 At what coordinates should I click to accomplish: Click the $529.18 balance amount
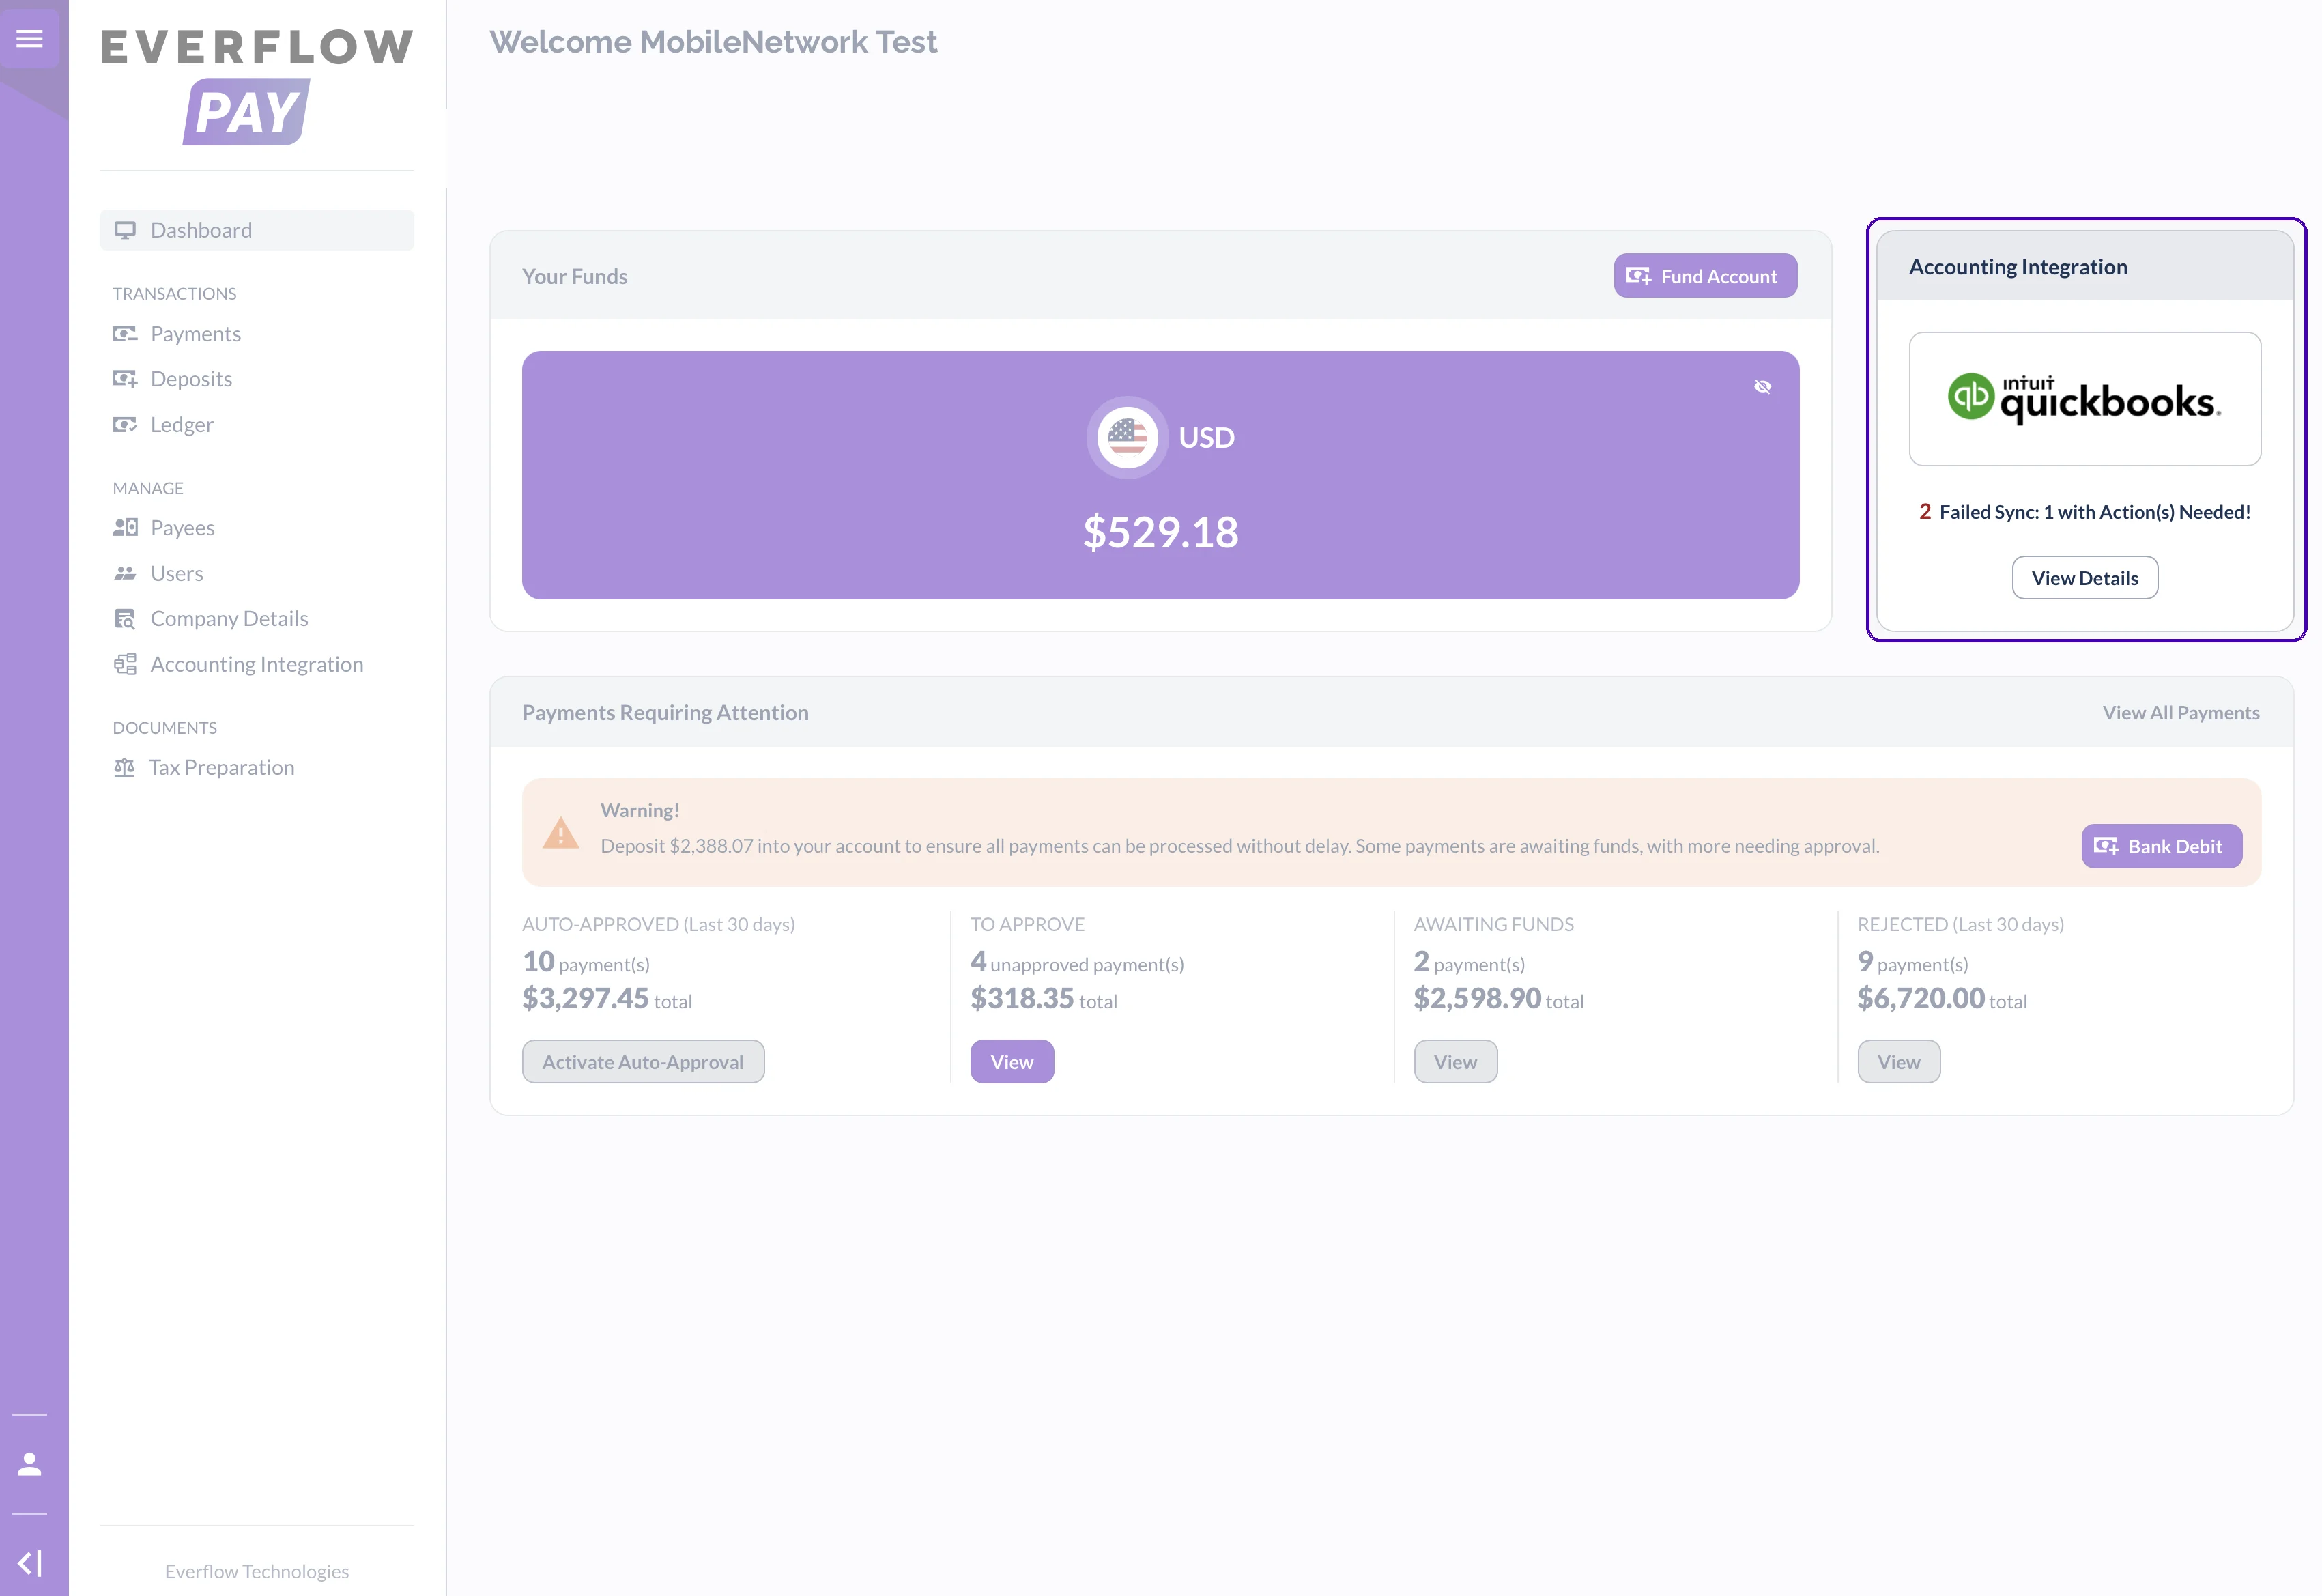(1160, 532)
